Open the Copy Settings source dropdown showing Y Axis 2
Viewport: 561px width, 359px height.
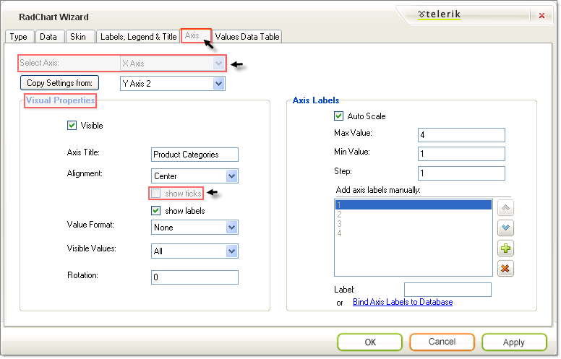[173, 84]
